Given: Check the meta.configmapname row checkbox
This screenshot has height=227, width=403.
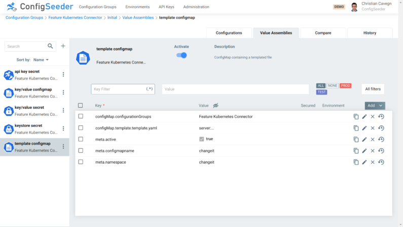Looking at the screenshot, I should [x=81, y=150].
